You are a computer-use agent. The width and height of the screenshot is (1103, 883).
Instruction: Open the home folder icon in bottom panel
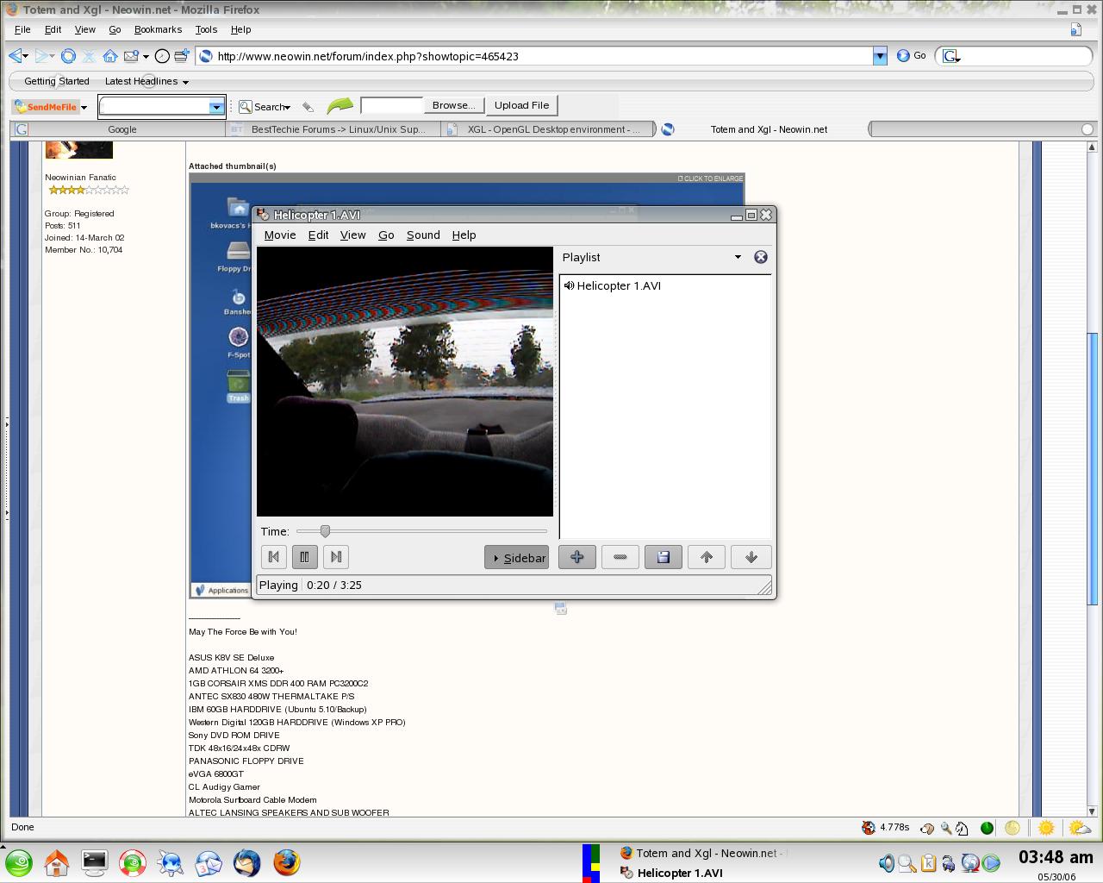(57, 862)
